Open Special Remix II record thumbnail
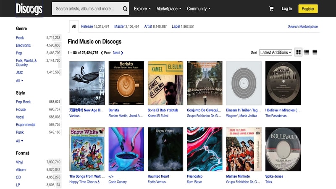This screenshot has height=189, width=336. tap(283, 83)
